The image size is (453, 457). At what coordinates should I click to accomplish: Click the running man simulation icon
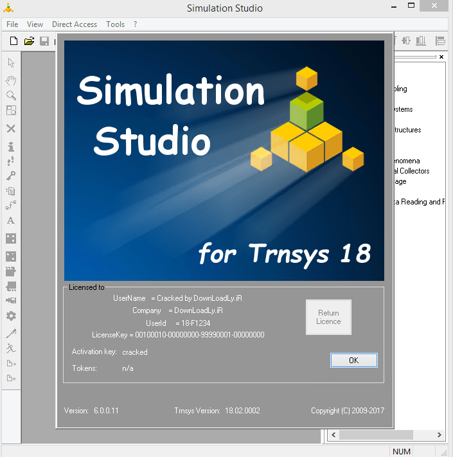[x=11, y=348]
